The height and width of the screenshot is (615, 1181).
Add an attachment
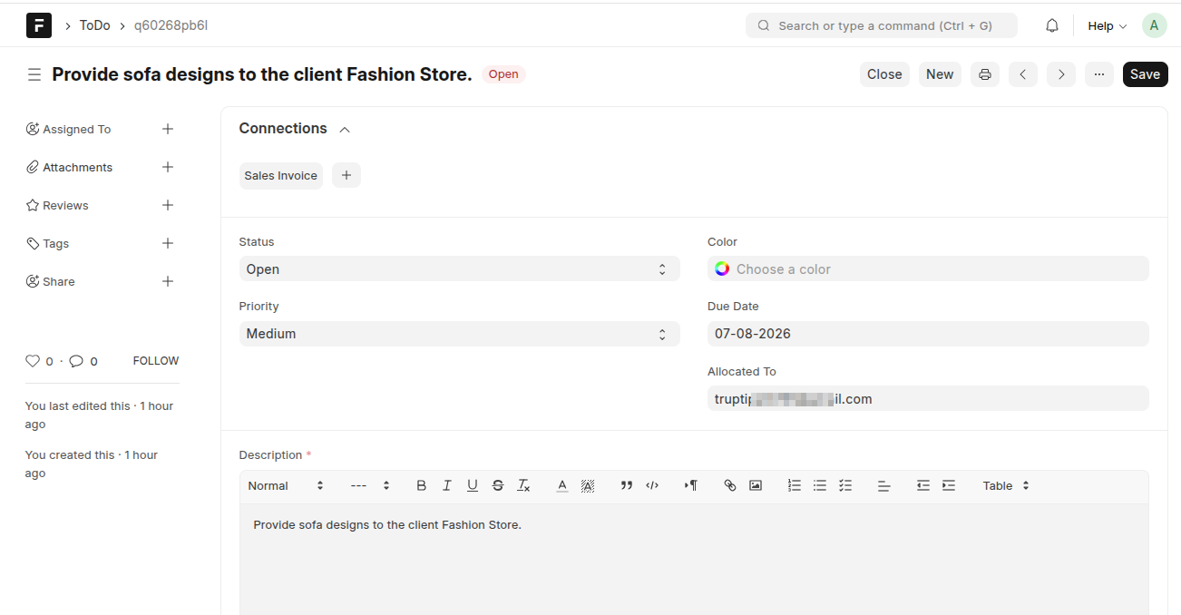[168, 167]
